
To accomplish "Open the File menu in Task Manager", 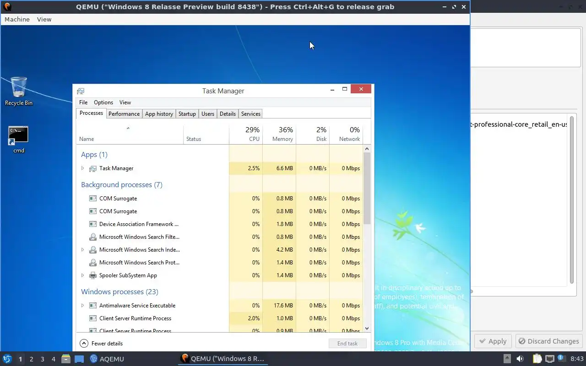I will coord(83,102).
